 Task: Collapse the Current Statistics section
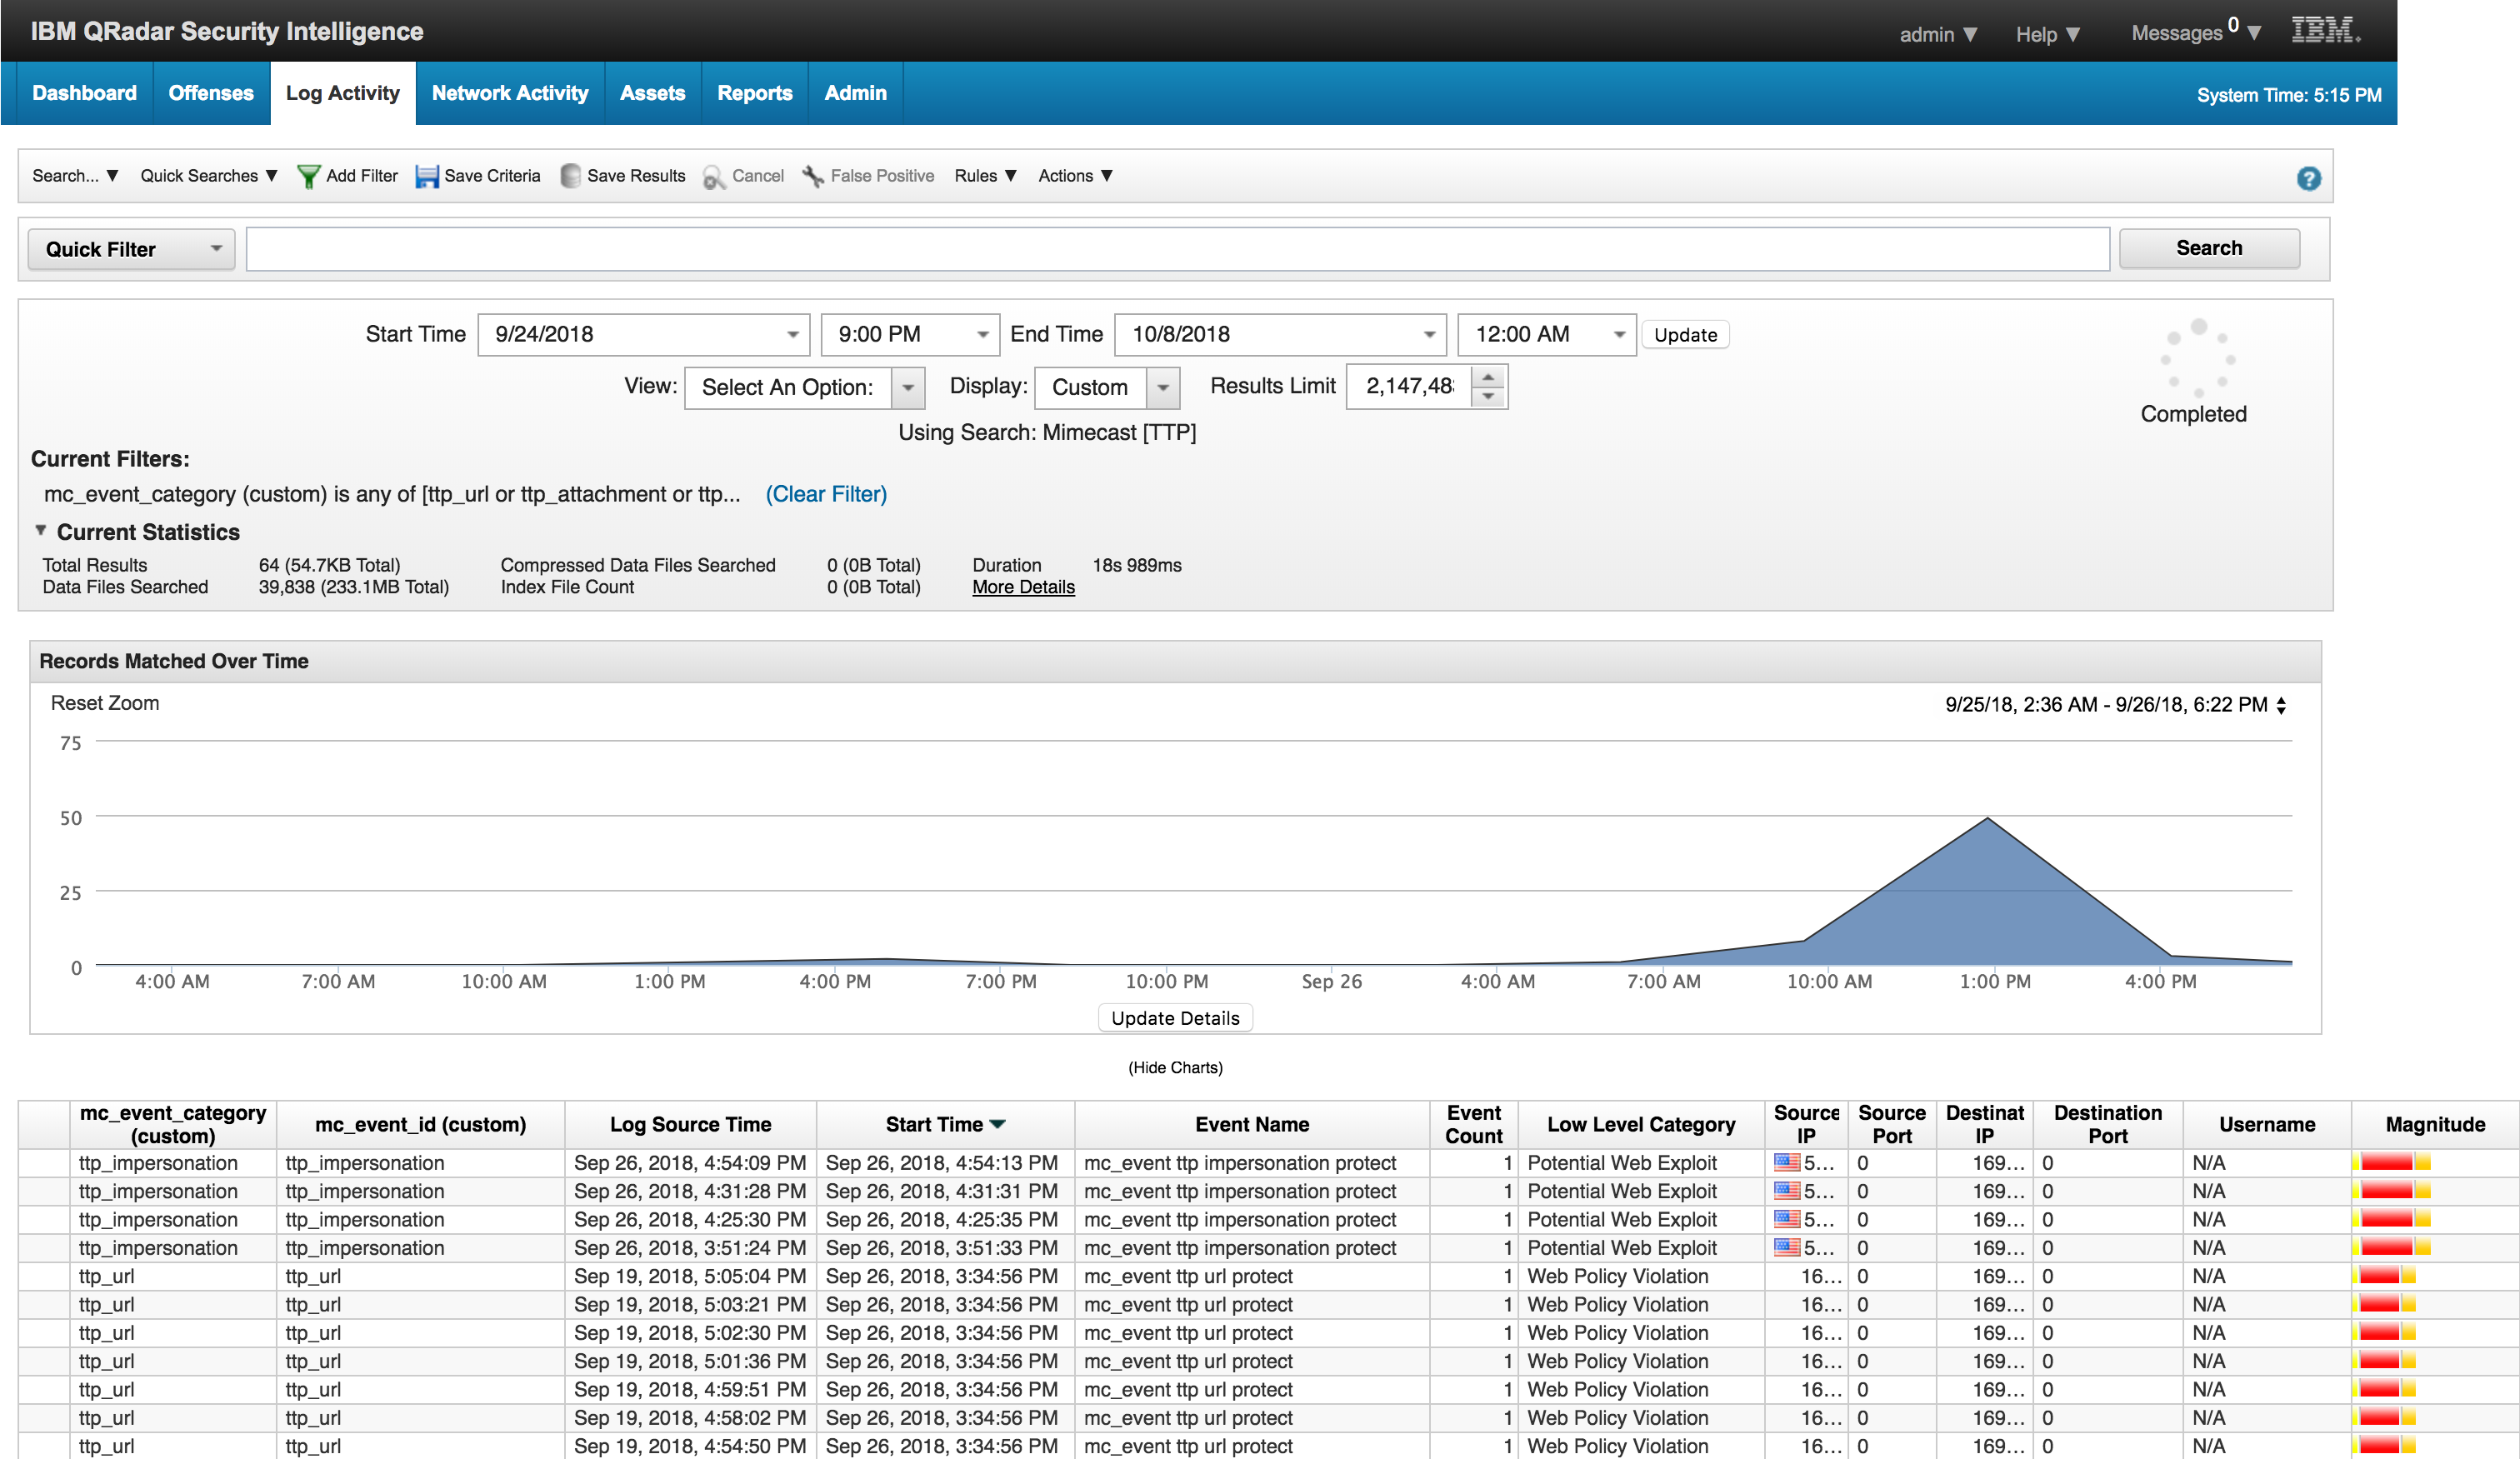(x=41, y=530)
